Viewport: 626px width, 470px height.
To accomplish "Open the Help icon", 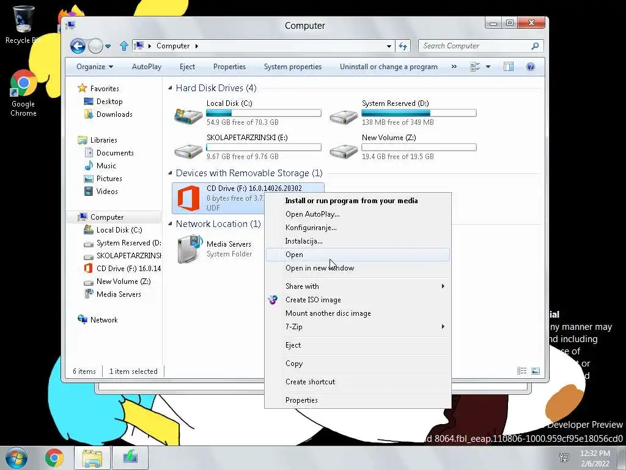I will click(531, 67).
